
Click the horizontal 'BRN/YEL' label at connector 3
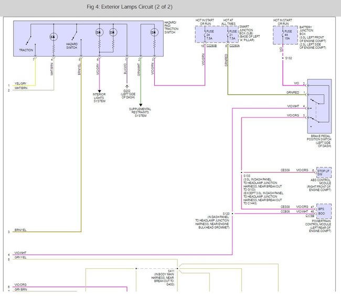click(x=20, y=230)
